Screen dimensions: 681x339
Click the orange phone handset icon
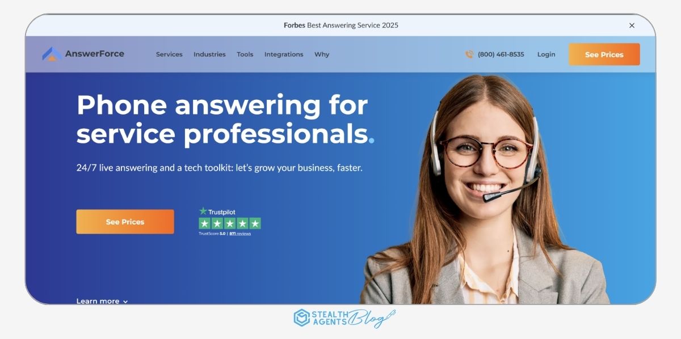[x=469, y=54]
